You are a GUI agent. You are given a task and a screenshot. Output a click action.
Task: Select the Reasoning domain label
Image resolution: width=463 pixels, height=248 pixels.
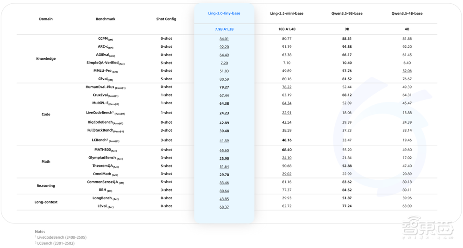point(46,185)
